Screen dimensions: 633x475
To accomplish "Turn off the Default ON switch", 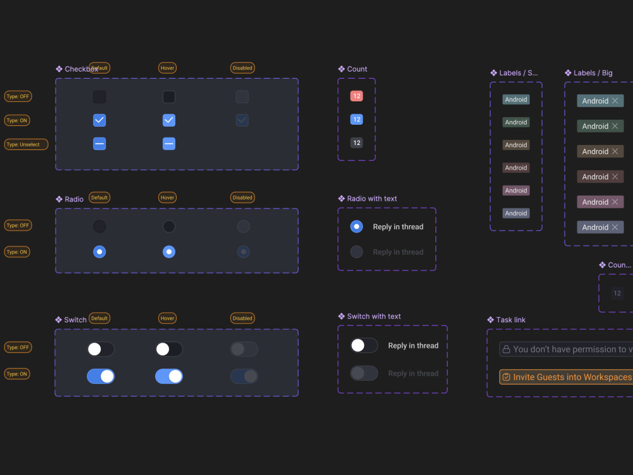I will pyautogui.click(x=101, y=376).
